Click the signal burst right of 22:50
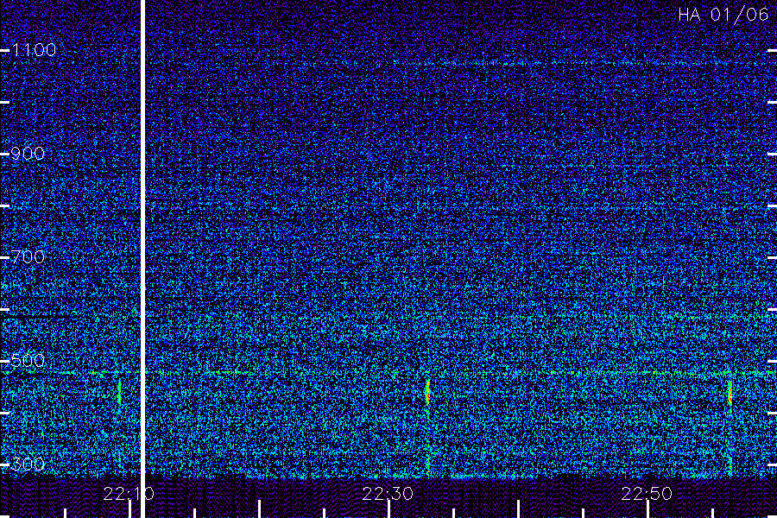Viewport: 777px width, 518px height. pos(730,393)
